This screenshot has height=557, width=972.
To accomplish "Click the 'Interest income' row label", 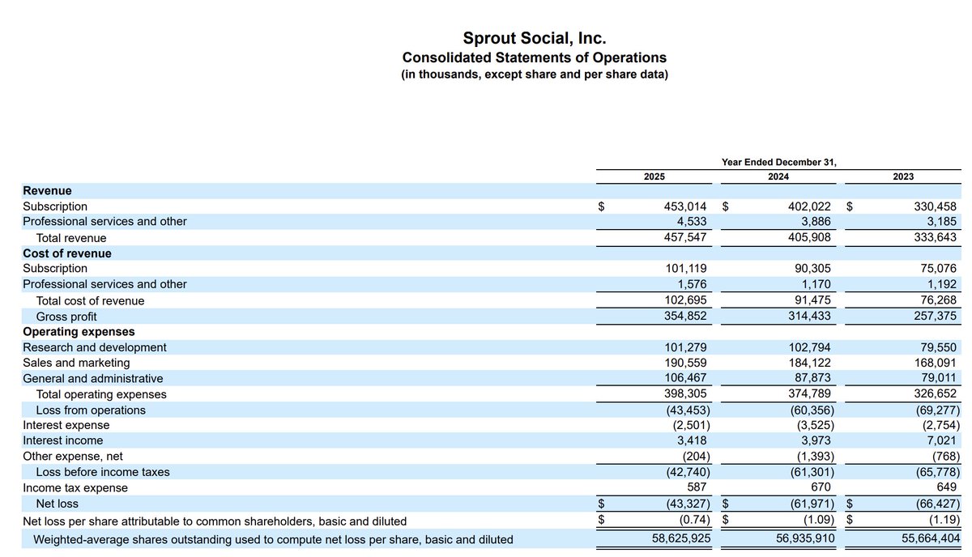I will pos(62,440).
